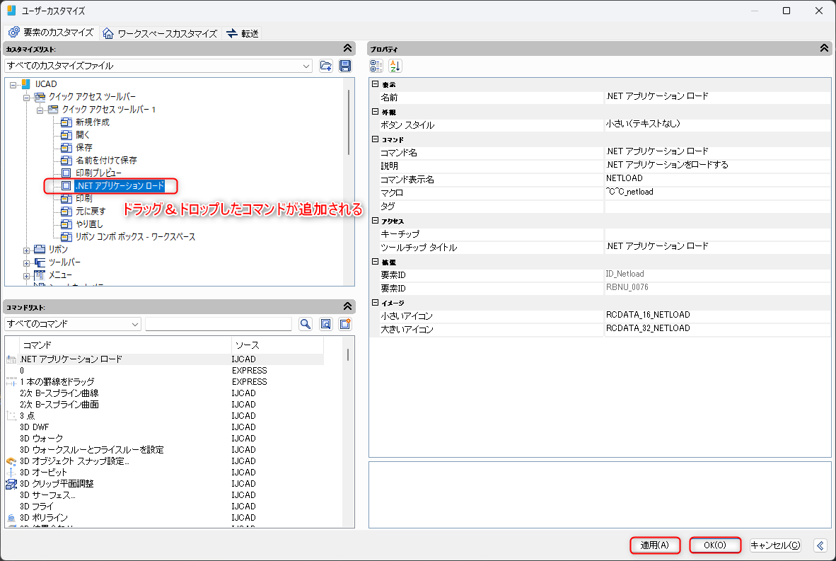This screenshot has height=561, width=836.
Task: Click the 適用(A) button
Action: [655, 545]
